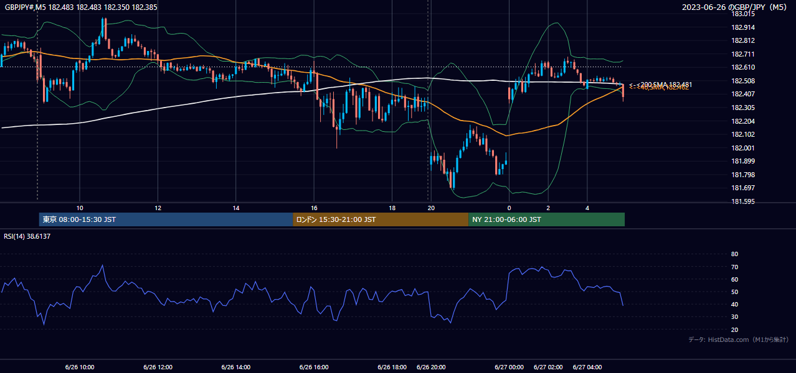Click price axis value 181.899
This screenshot has width=796, height=373.
[743, 161]
